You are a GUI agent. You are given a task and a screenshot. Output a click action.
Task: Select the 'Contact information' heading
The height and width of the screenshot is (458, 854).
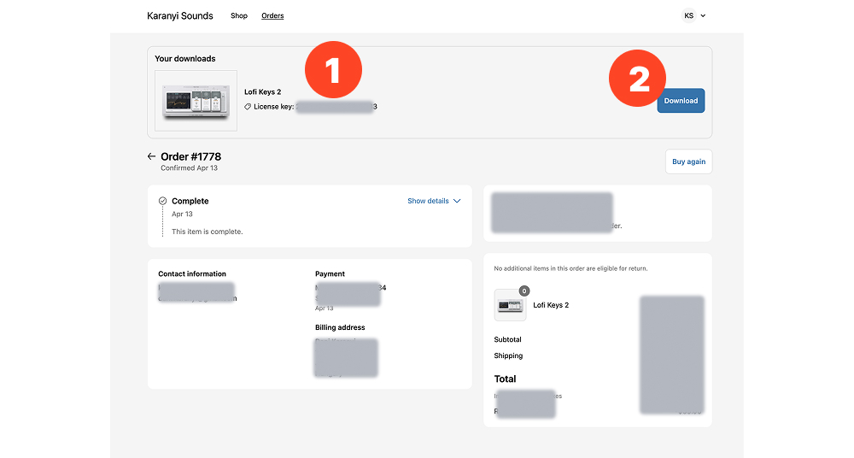(x=191, y=273)
